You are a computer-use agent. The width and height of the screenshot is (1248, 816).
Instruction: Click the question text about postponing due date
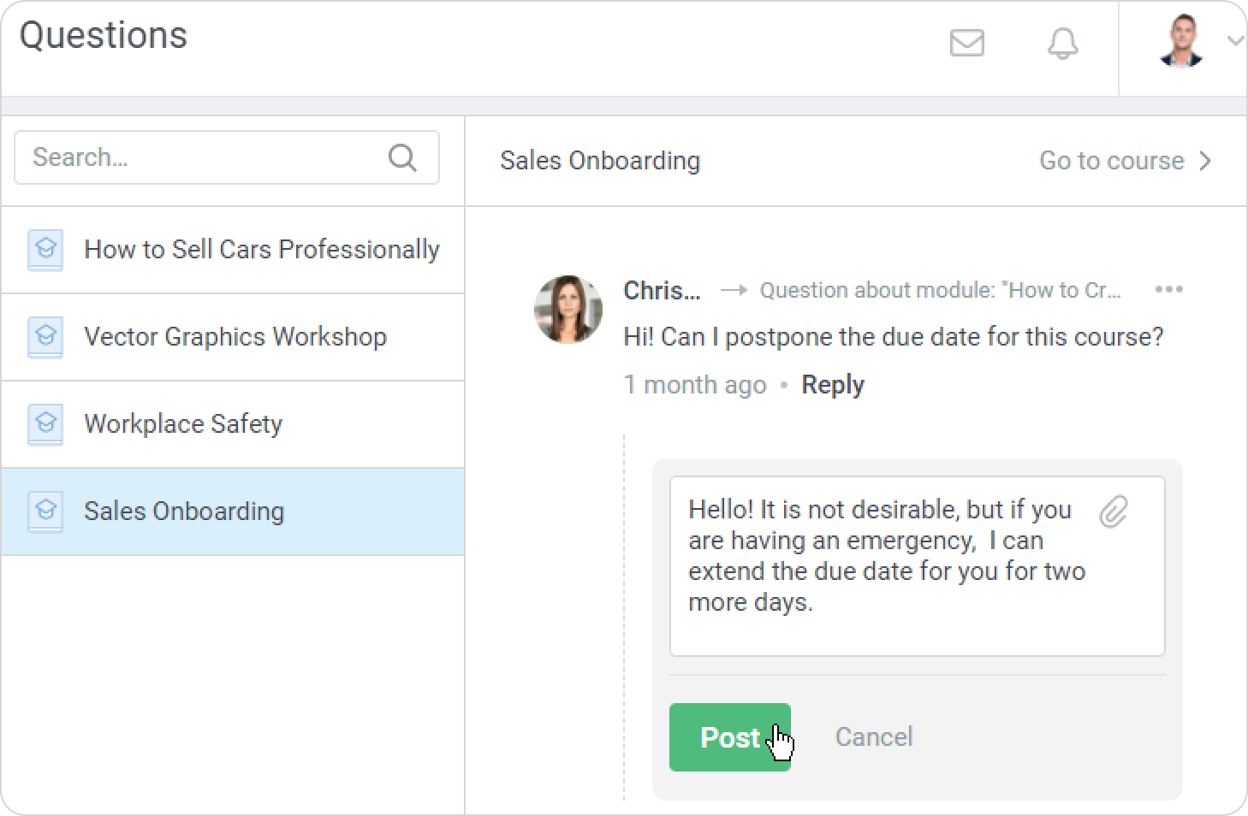pos(894,337)
